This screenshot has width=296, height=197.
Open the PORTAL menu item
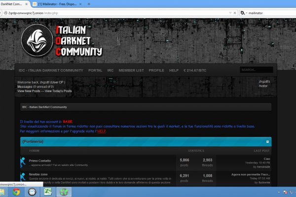pos(95,70)
